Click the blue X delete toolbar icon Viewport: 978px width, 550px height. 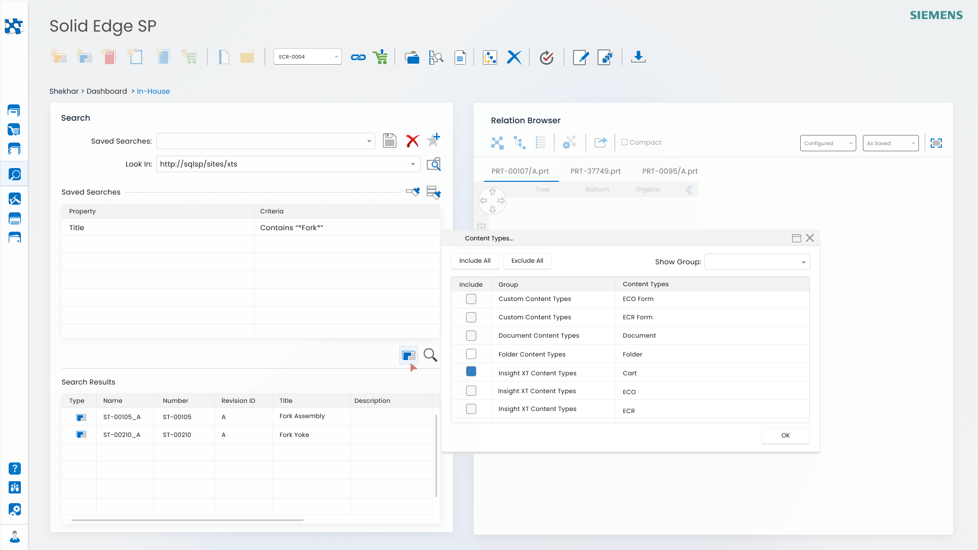(x=514, y=57)
